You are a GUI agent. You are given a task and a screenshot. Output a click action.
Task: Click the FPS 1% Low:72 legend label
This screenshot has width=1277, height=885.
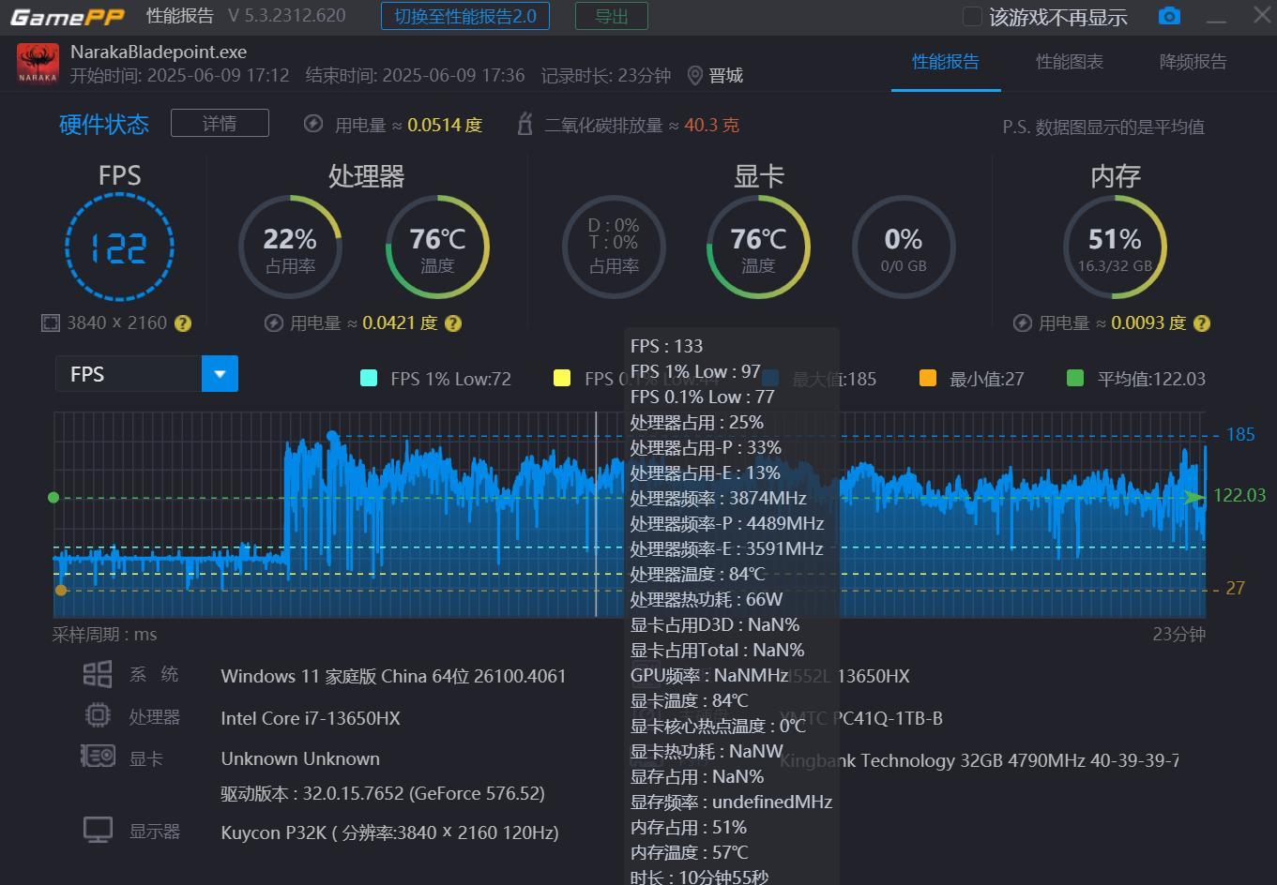pyautogui.click(x=450, y=379)
